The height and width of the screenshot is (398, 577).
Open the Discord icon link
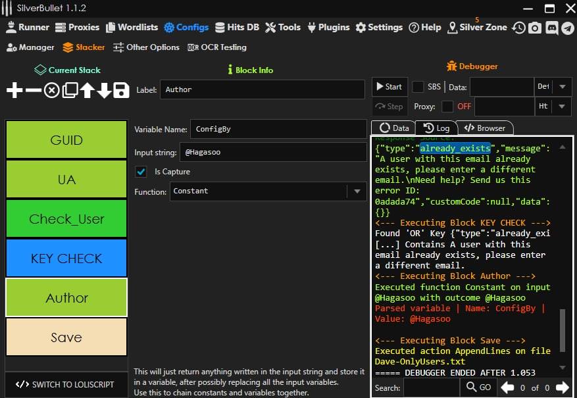pyautogui.click(x=551, y=28)
